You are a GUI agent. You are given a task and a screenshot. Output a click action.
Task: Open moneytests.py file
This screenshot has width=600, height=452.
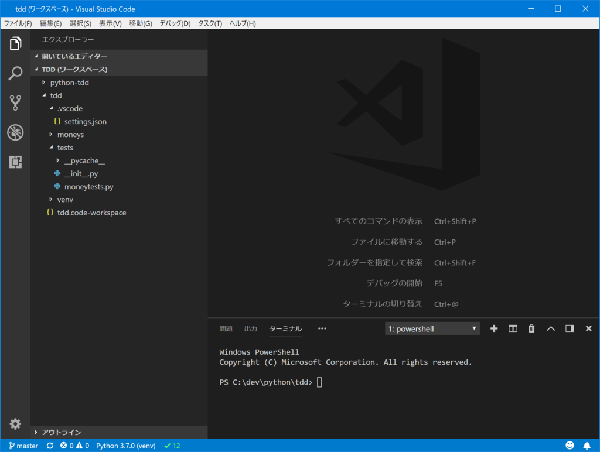point(118,187)
